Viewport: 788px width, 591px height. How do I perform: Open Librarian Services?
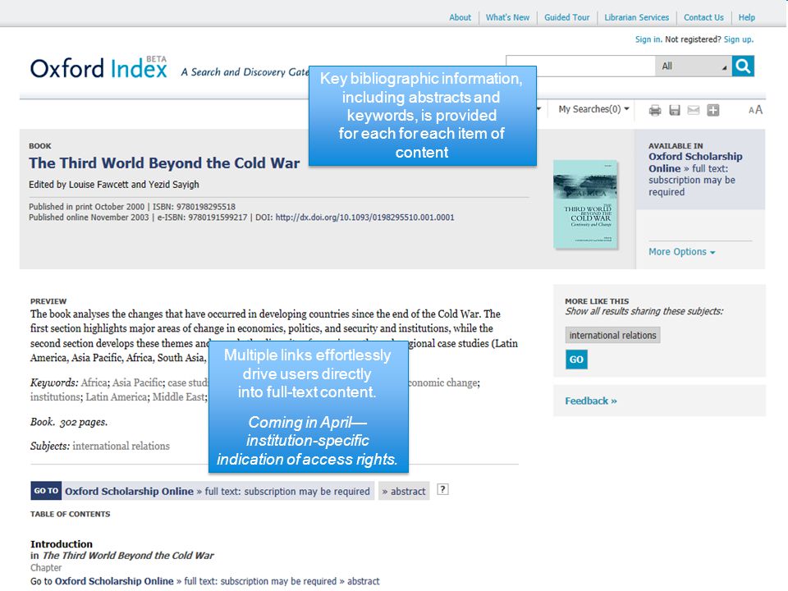636,17
